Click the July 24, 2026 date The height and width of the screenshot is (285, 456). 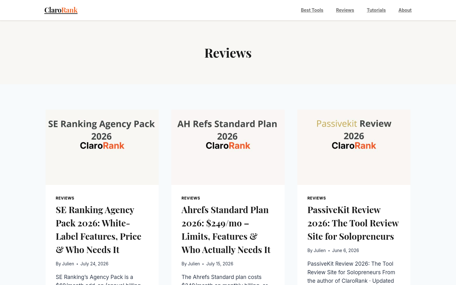click(x=94, y=264)
